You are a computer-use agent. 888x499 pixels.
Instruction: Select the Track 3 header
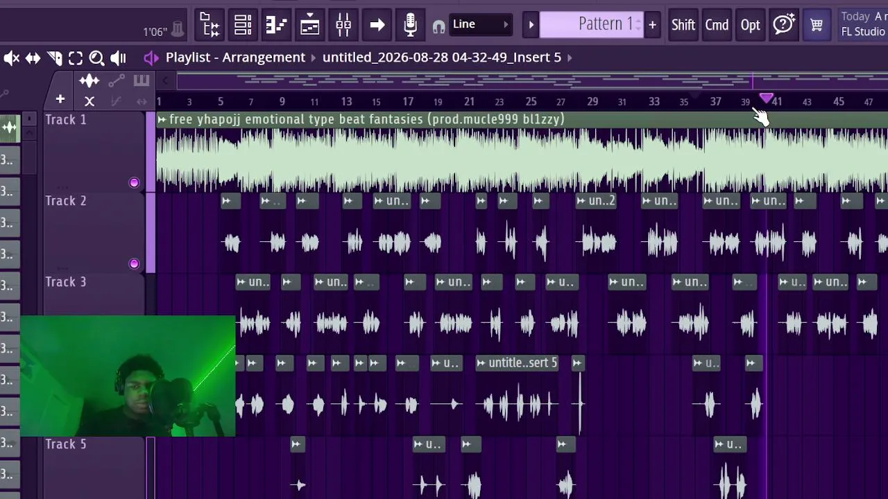click(94, 295)
